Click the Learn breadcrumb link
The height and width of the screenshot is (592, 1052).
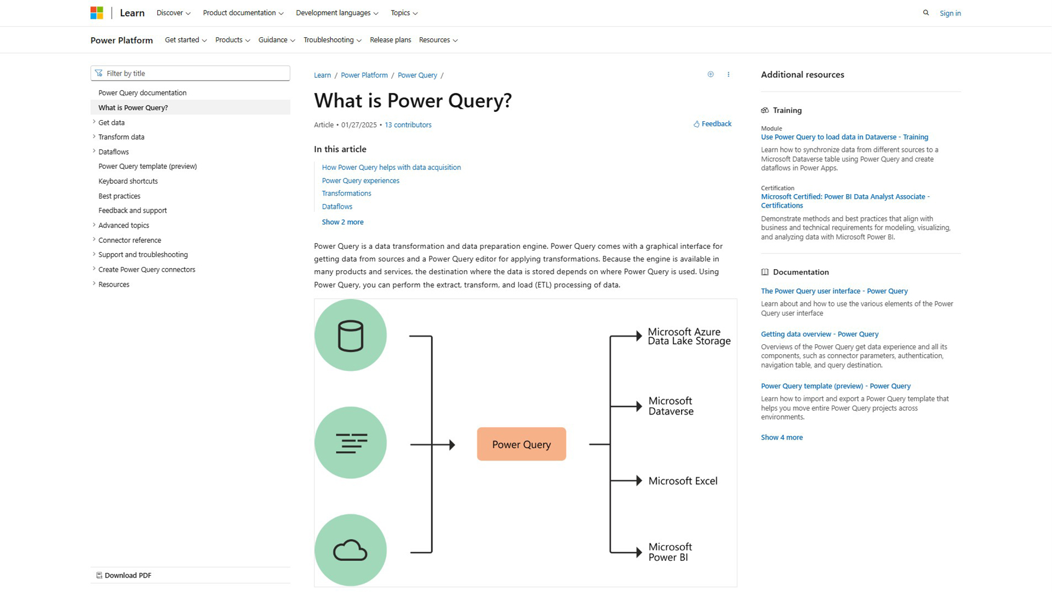pos(322,75)
